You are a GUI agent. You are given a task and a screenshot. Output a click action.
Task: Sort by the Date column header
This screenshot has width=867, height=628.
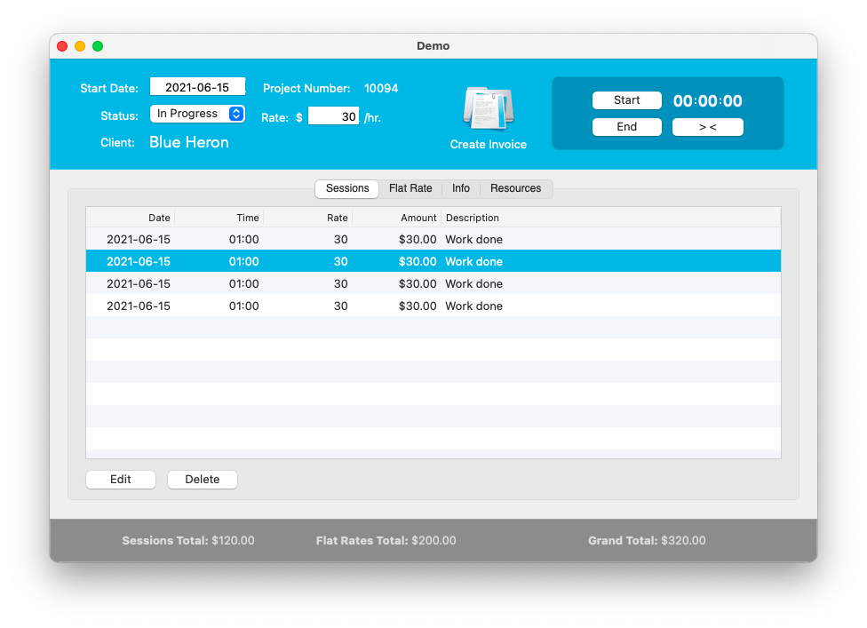tap(131, 218)
